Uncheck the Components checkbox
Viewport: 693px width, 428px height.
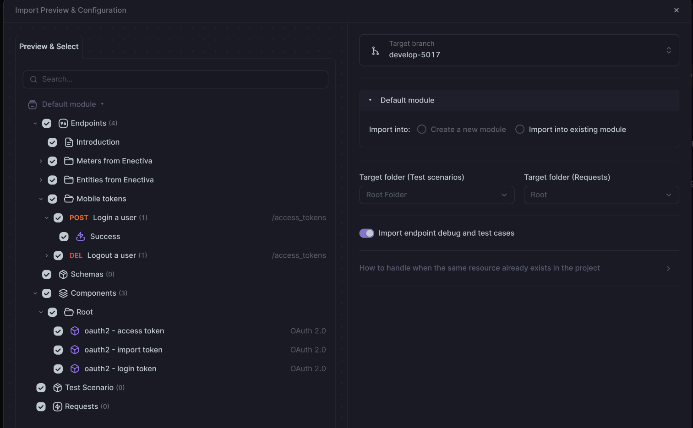tap(47, 293)
